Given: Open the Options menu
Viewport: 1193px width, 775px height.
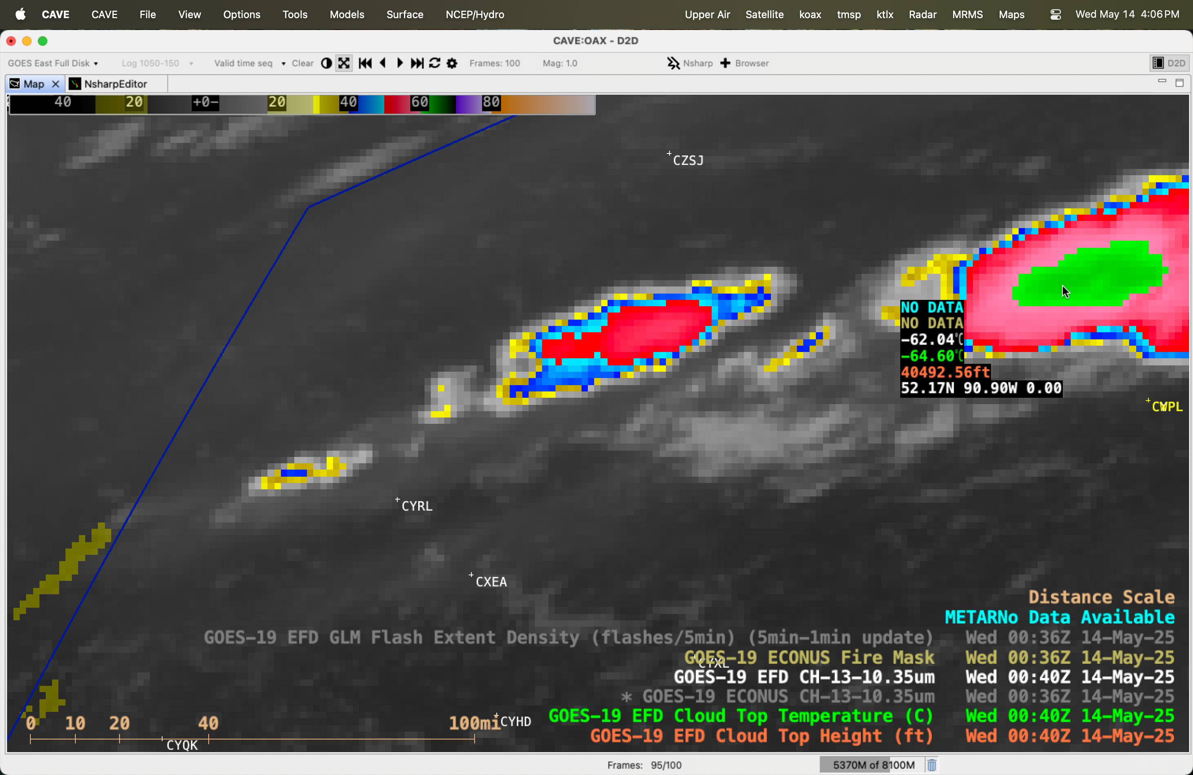Looking at the screenshot, I should point(241,15).
